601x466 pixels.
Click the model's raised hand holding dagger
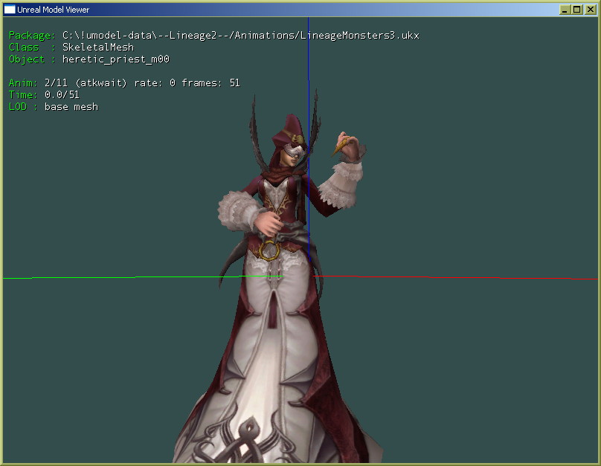[348, 147]
